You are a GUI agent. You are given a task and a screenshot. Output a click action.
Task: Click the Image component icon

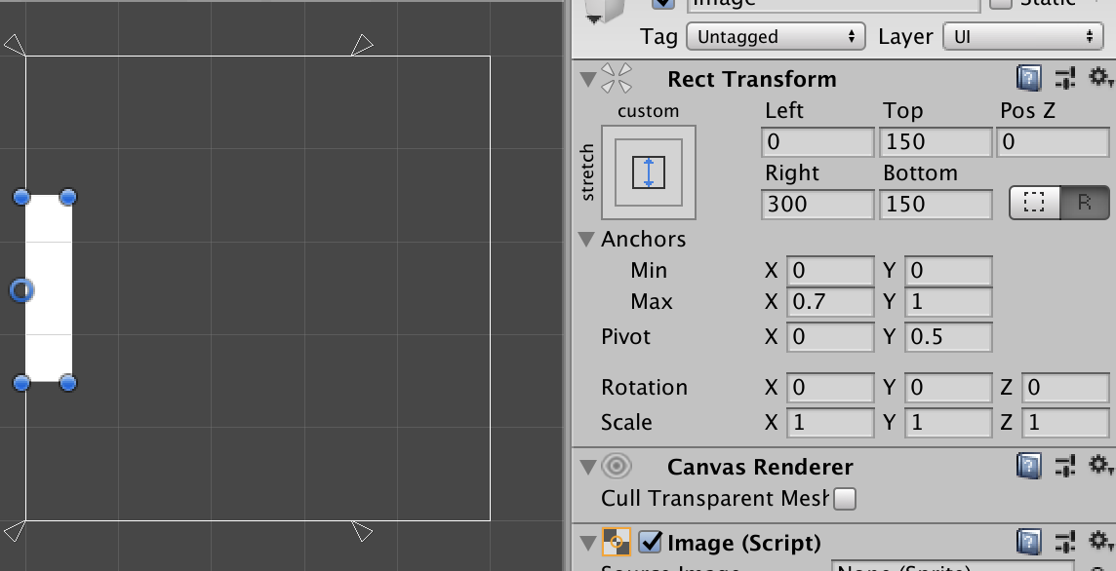(615, 542)
